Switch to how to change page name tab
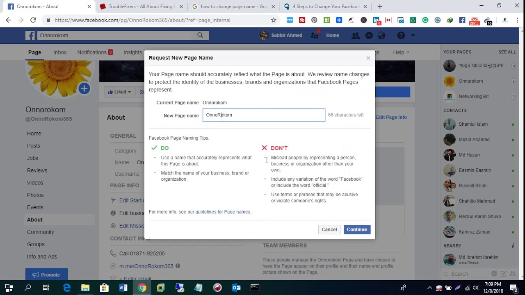 (233, 7)
